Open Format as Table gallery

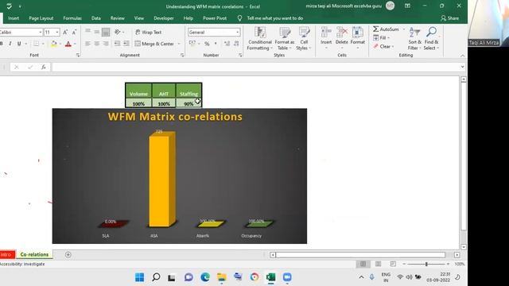pos(285,39)
